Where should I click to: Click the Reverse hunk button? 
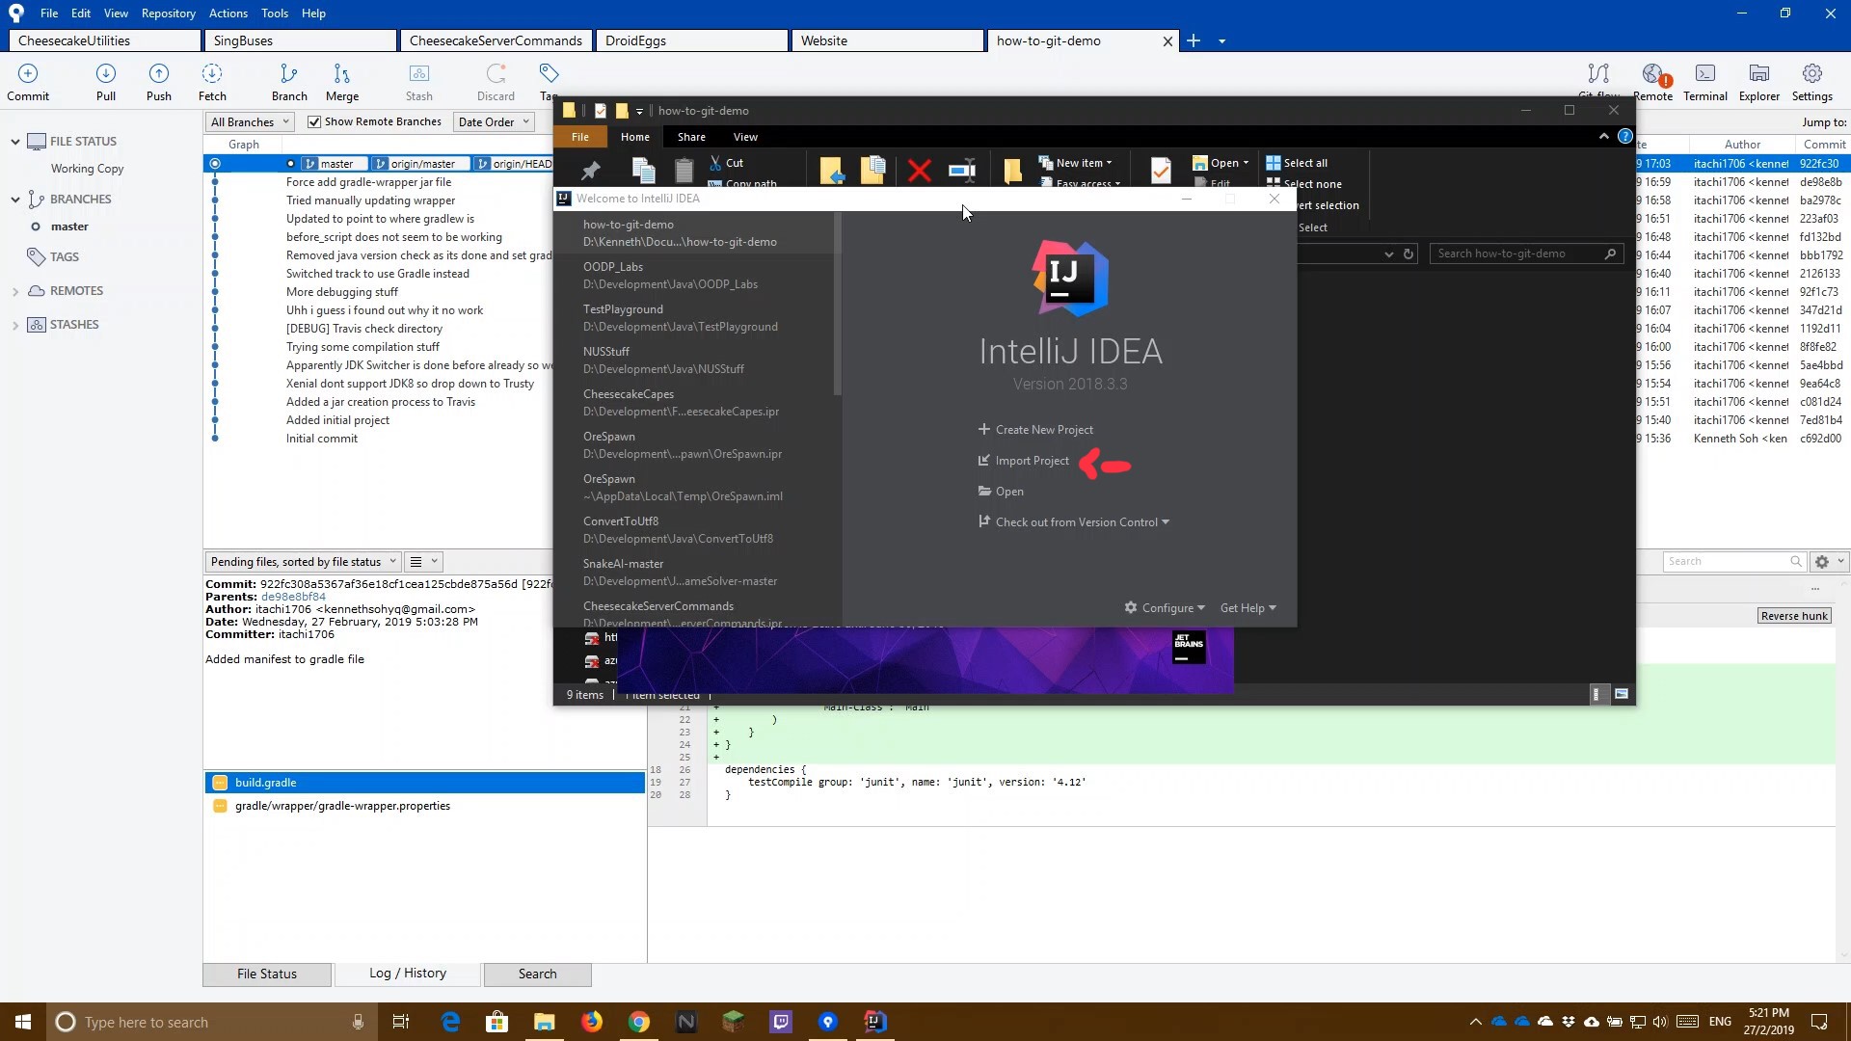(1794, 615)
